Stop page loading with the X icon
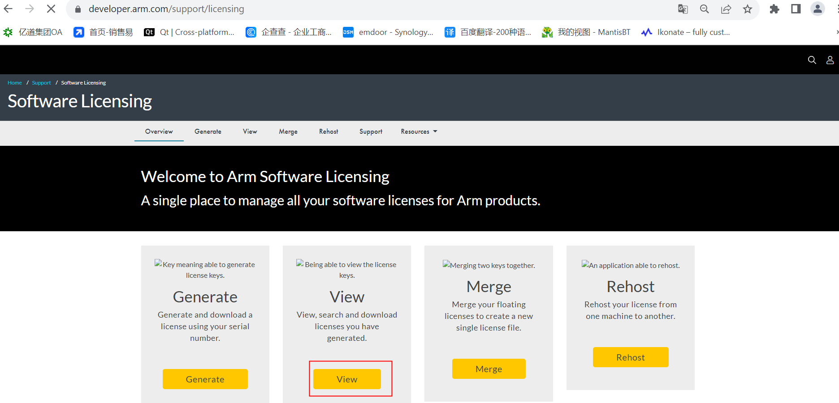Screen dimensions: 839x403 click(x=51, y=9)
